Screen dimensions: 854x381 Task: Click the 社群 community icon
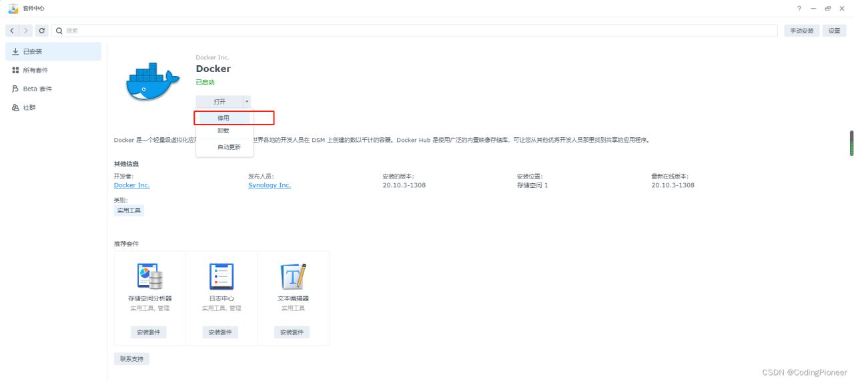tap(15, 107)
